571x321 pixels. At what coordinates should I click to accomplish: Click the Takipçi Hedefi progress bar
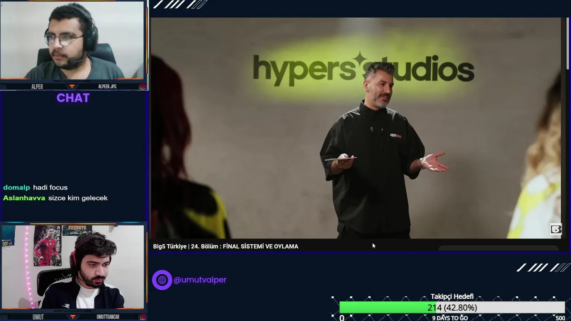pos(452,308)
